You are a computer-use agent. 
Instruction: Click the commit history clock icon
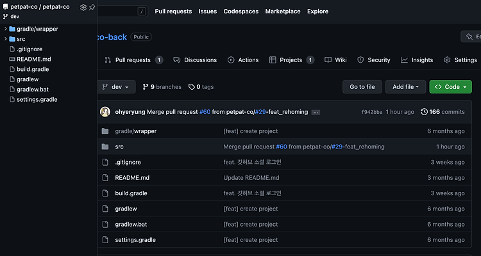[425, 112]
